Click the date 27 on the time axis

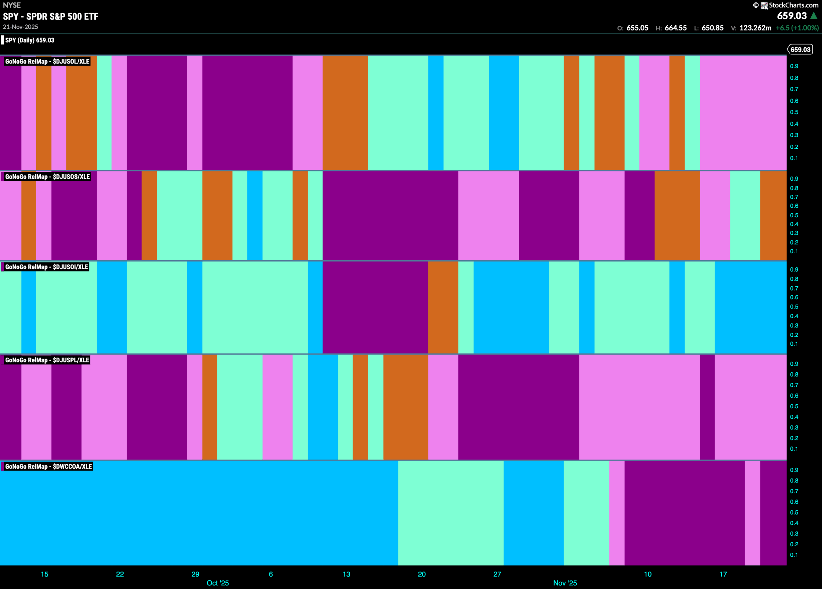pos(497,574)
